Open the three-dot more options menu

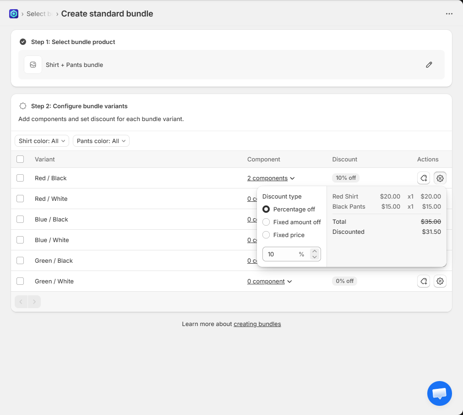coord(449,14)
